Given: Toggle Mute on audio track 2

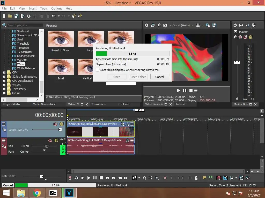Looking at the screenshot, I should click(x=50, y=141).
